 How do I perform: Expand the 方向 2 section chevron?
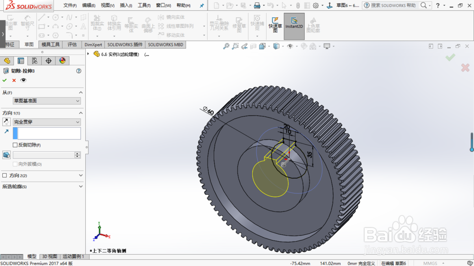(81, 175)
